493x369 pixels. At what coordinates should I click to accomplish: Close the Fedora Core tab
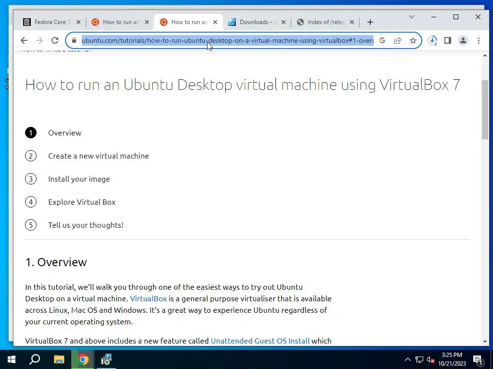point(78,22)
